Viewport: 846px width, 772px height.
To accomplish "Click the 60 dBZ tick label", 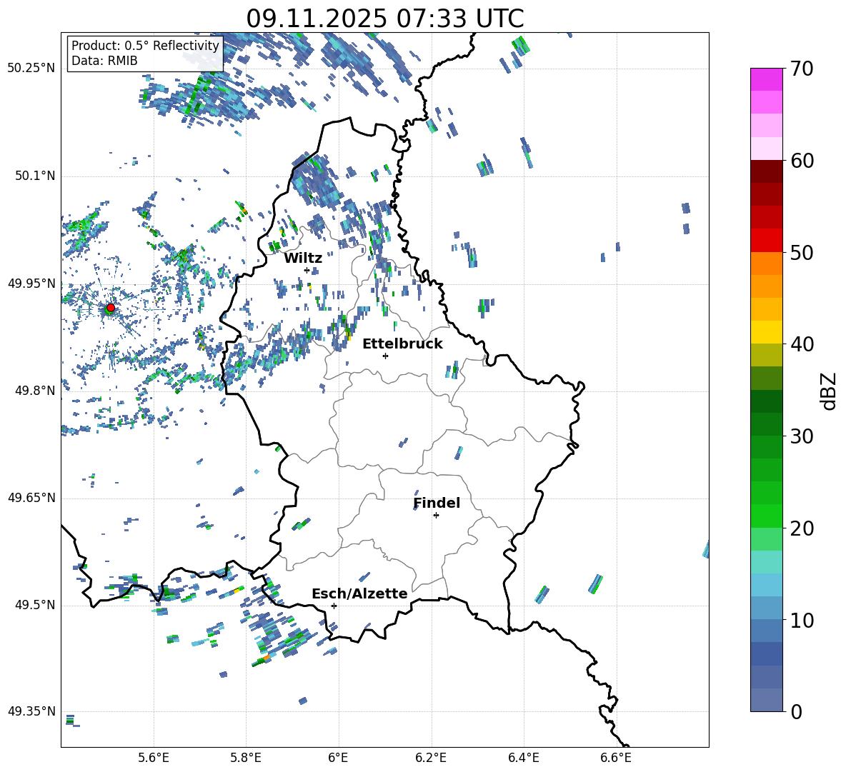I will [802, 160].
